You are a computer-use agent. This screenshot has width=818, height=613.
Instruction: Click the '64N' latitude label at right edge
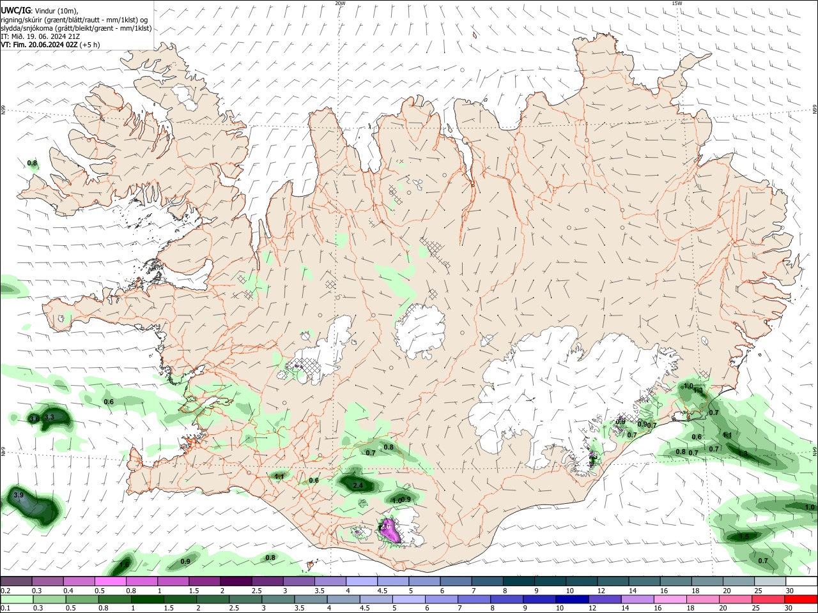(815, 451)
